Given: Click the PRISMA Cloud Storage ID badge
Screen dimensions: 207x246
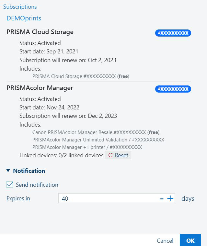Looking at the screenshot, I should click(173, 33).
